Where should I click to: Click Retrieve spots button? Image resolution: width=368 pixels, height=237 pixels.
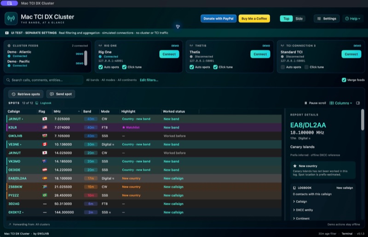26,94
